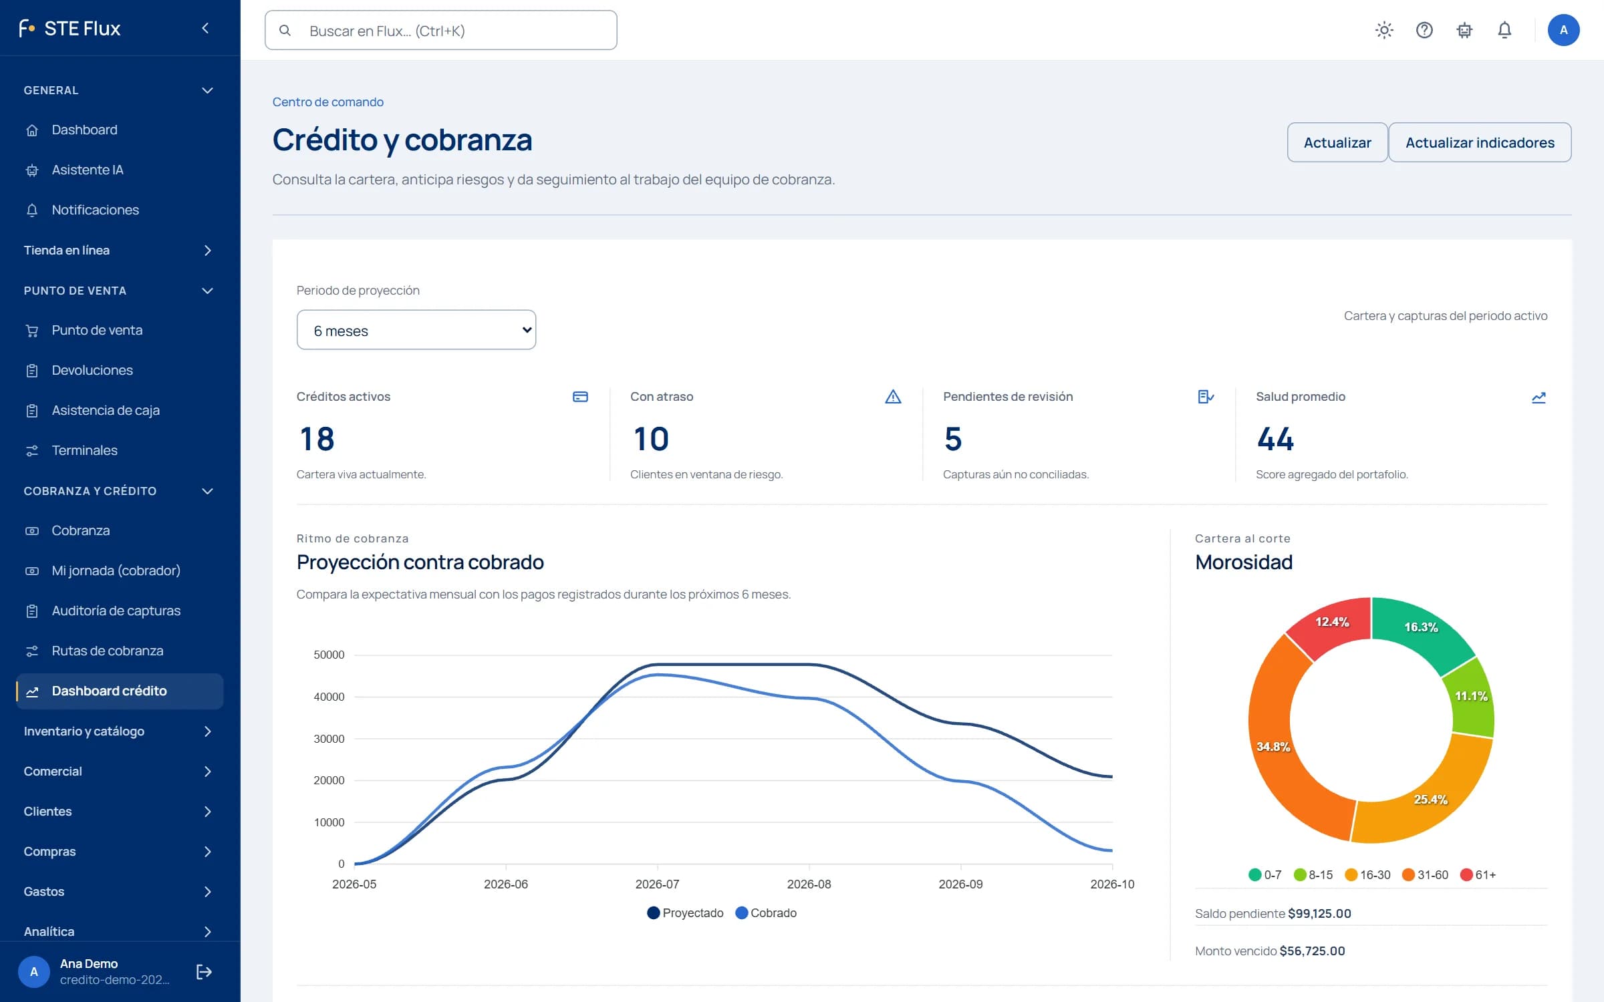Expand Inventario y catálogo section
Screen dimensions: 1604x1002
[119, 731]
